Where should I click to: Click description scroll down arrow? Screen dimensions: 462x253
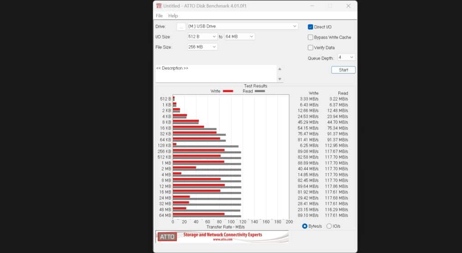(280, 79)
